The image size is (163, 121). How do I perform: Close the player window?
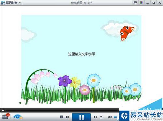(160, 3)
